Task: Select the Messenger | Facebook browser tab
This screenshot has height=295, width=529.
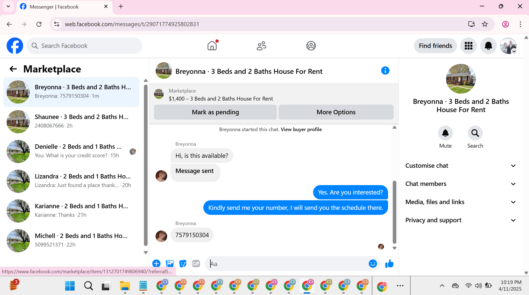Action: [65, 7]
